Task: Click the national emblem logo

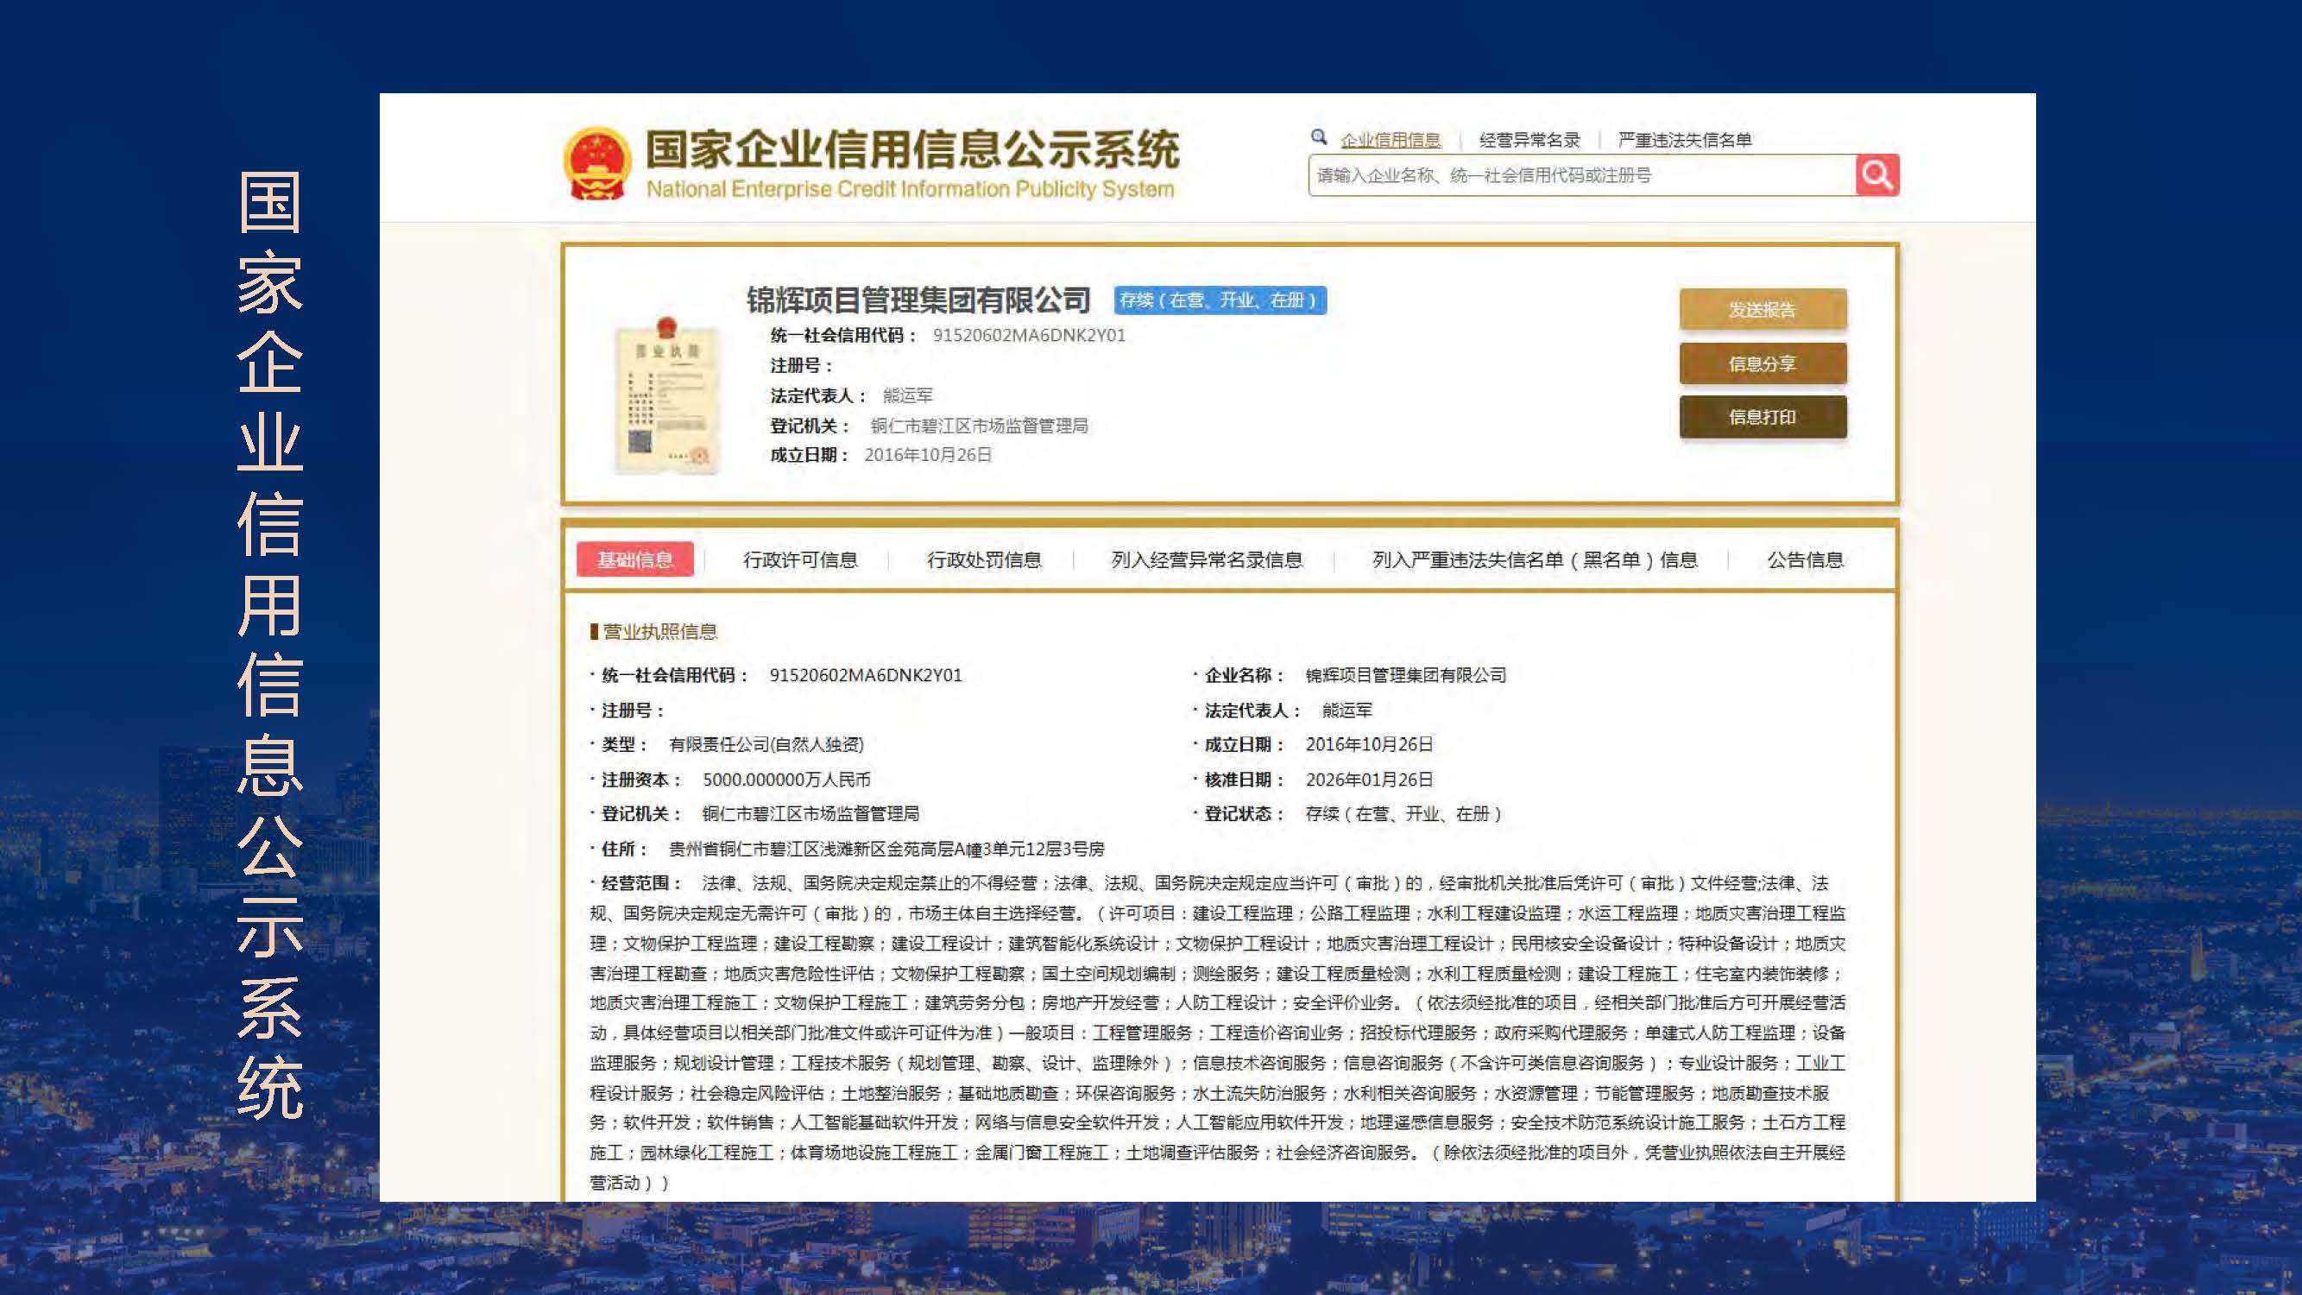Action: coord(596,163)
